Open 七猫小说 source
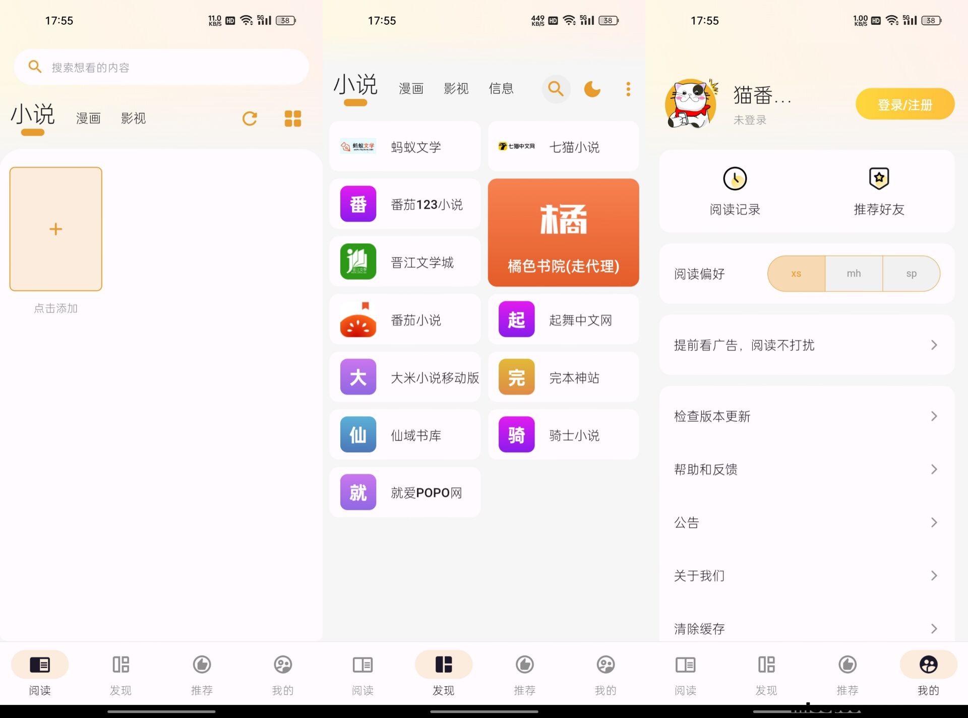Screen dimensions: 968x718 click(x=563, y=146)
